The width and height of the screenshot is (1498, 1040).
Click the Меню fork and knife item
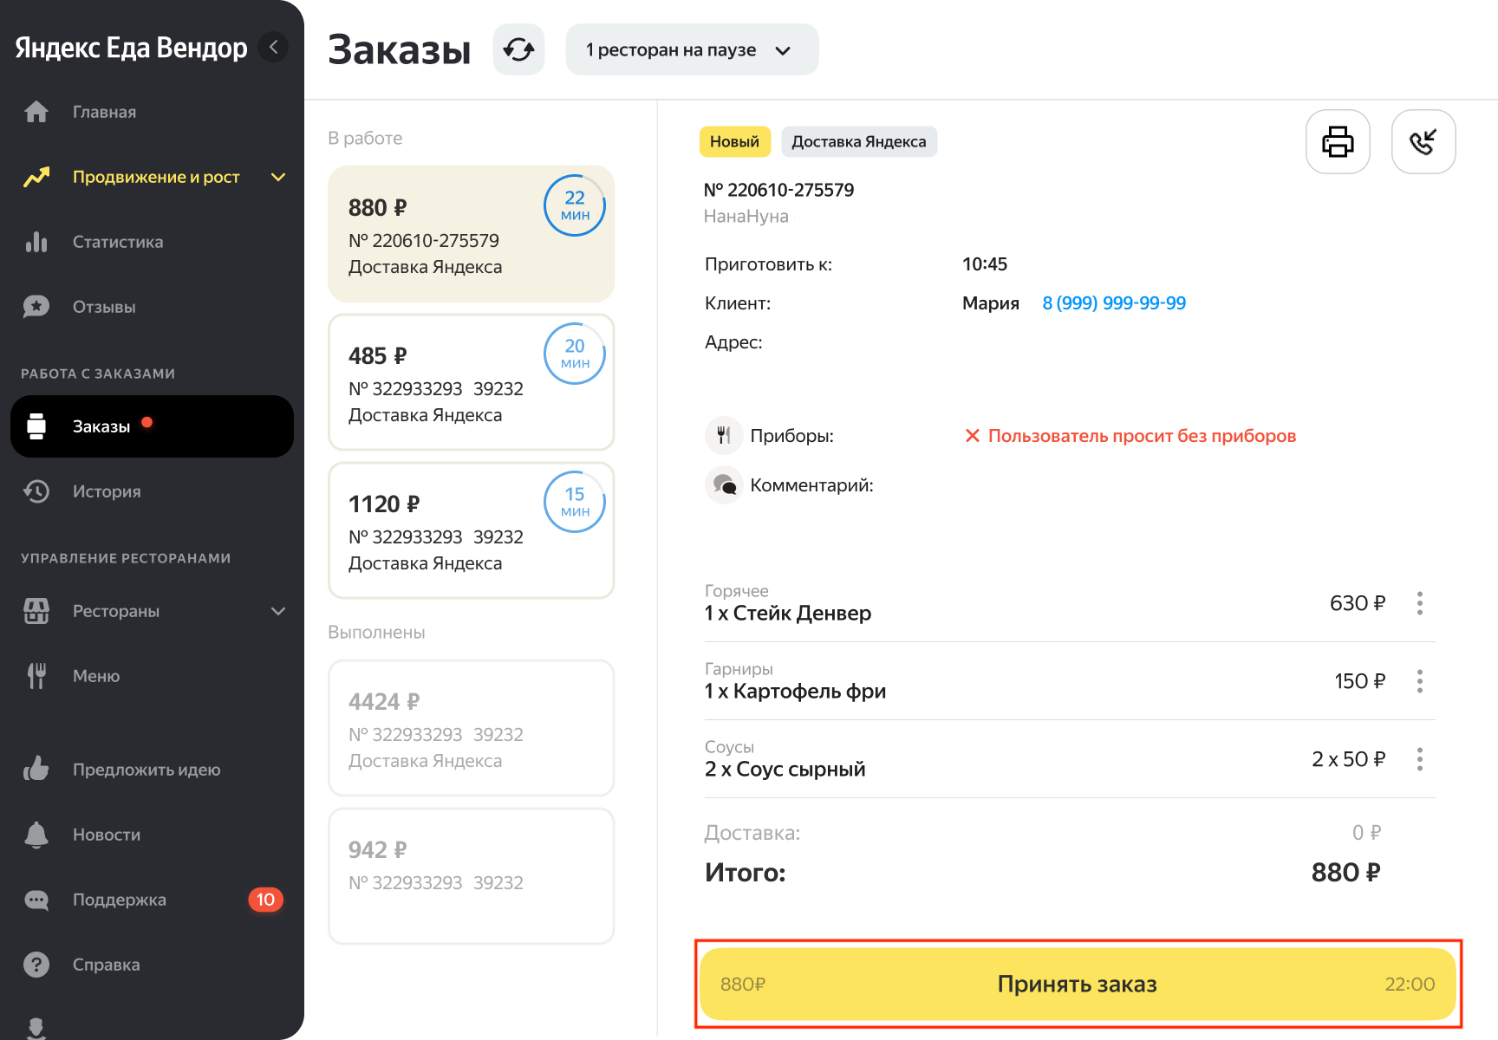coord(95,676)
